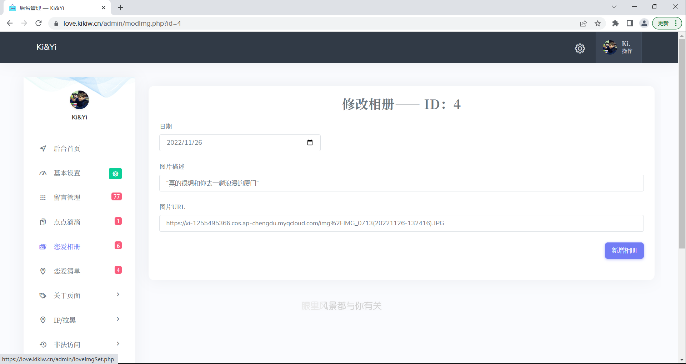Click the settings gear icon in header
This screenshot has height=364, width=686.
tap(580, 48)
